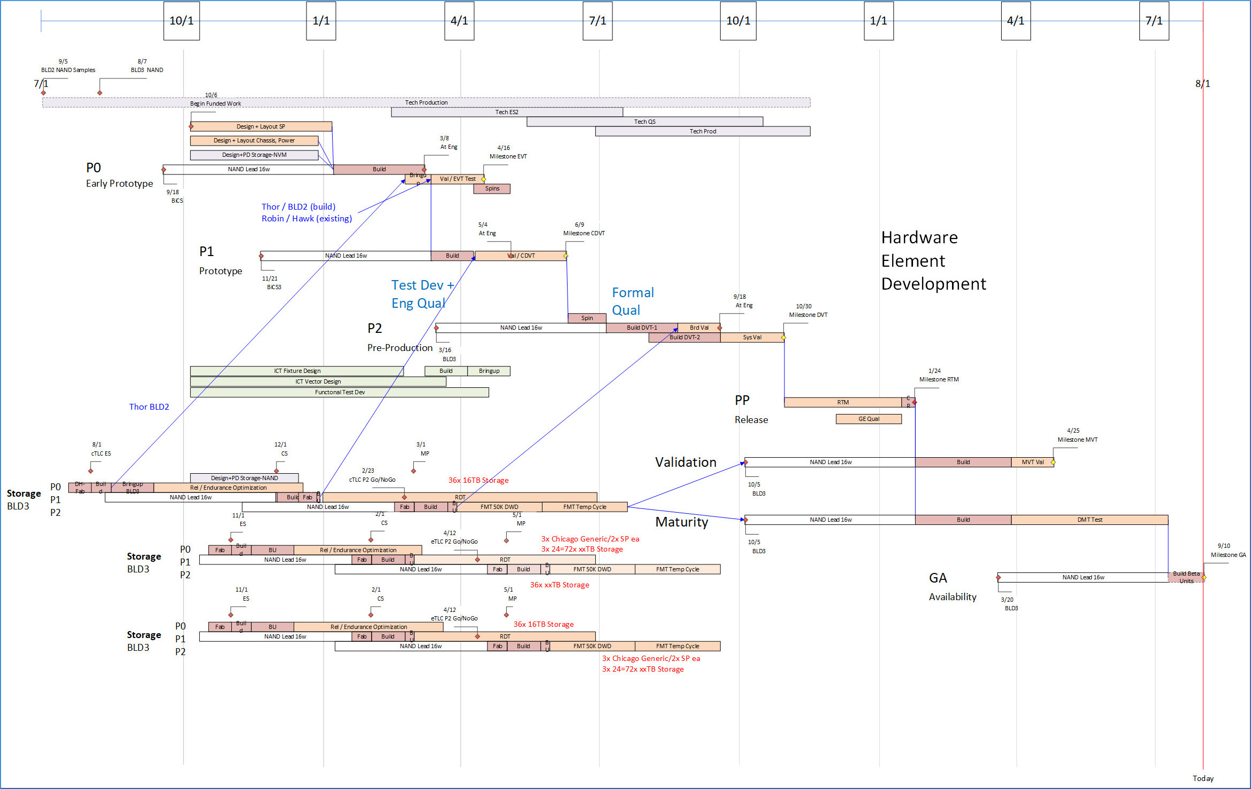Click the Design + Layout SP task bar
The image size is (1251, 789).
pos(261,126)
